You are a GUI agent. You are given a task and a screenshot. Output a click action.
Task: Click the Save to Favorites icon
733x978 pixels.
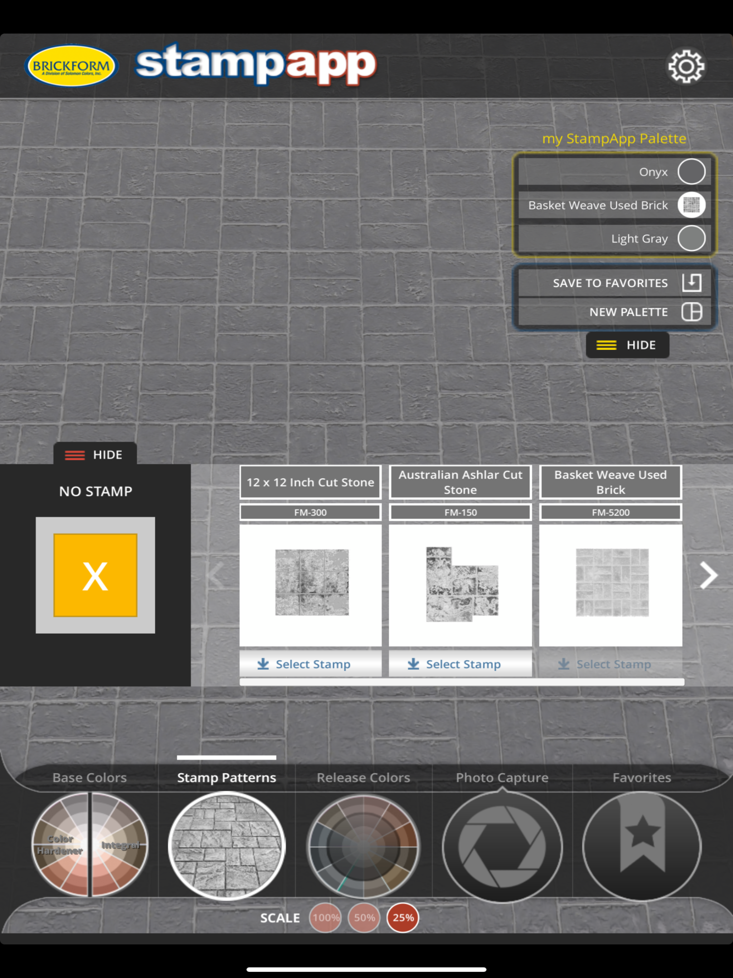[x=691, y=282]
